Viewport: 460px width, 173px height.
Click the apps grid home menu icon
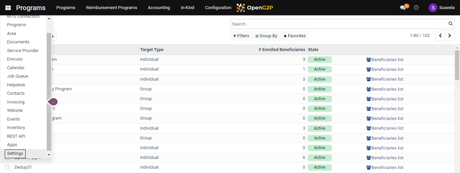[8, 8]
